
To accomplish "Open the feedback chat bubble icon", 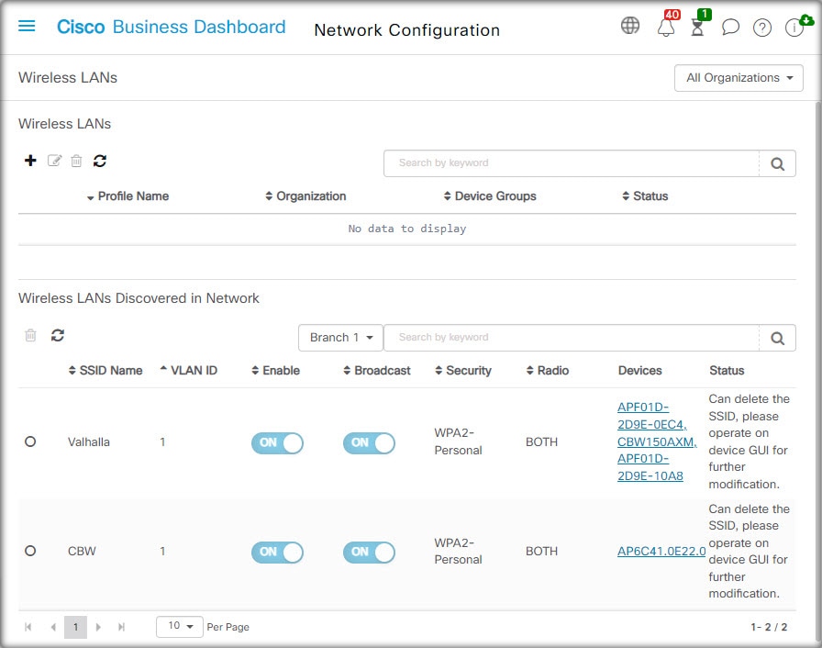I will tap(730, 28).
